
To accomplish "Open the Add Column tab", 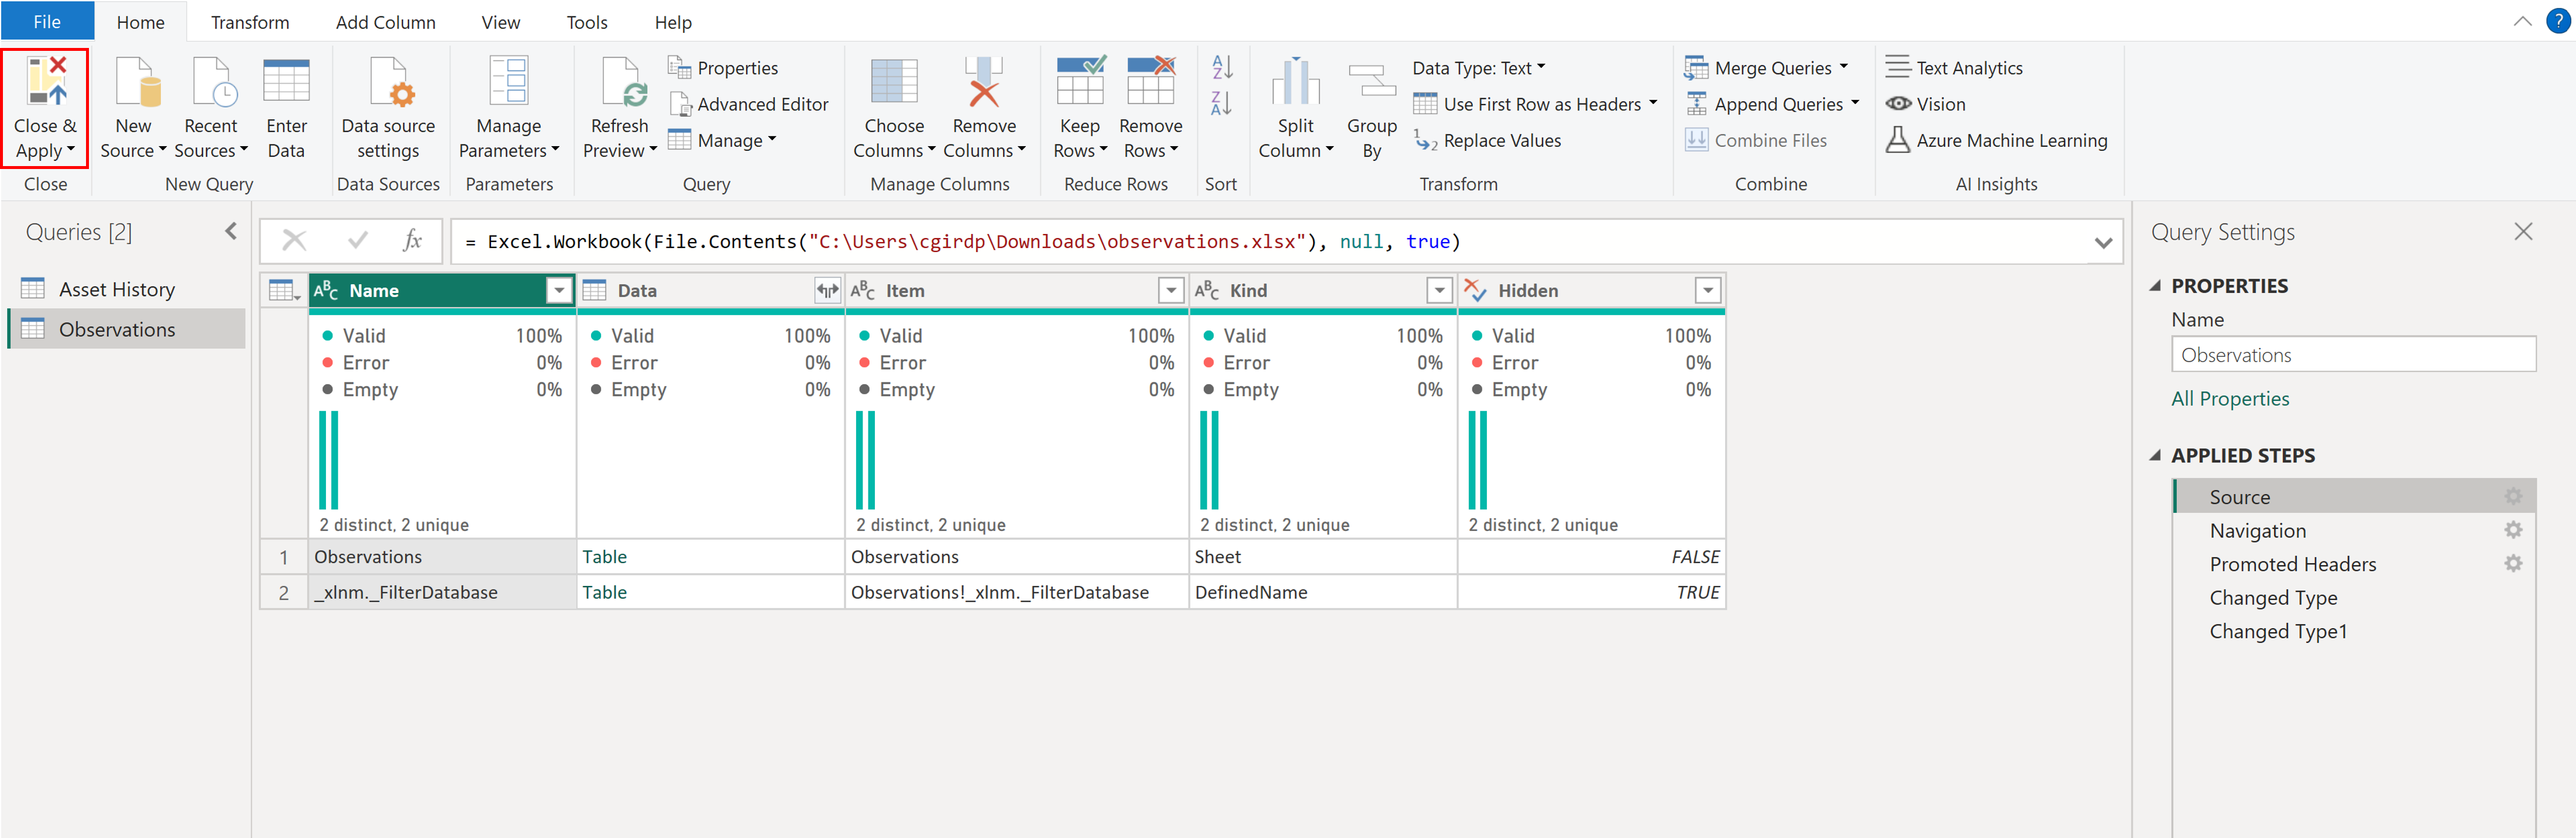I will pos(385,22).
